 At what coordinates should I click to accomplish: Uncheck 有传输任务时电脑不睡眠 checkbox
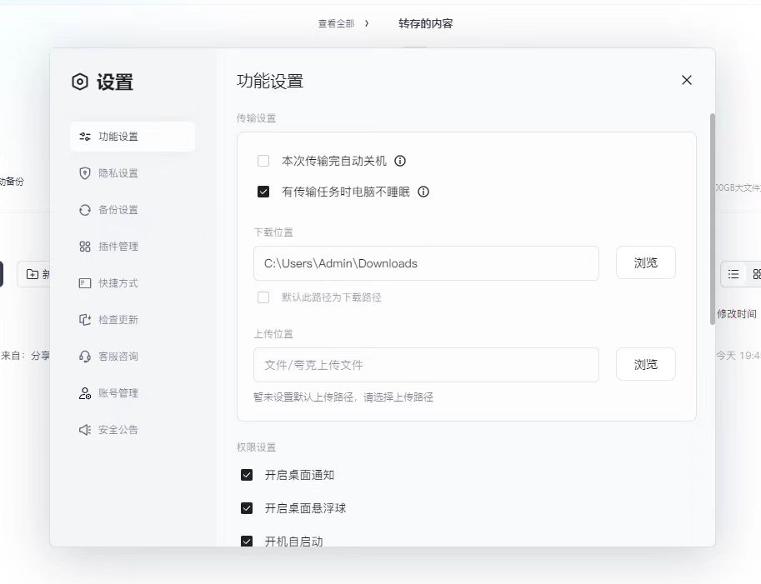click(263, 192)
